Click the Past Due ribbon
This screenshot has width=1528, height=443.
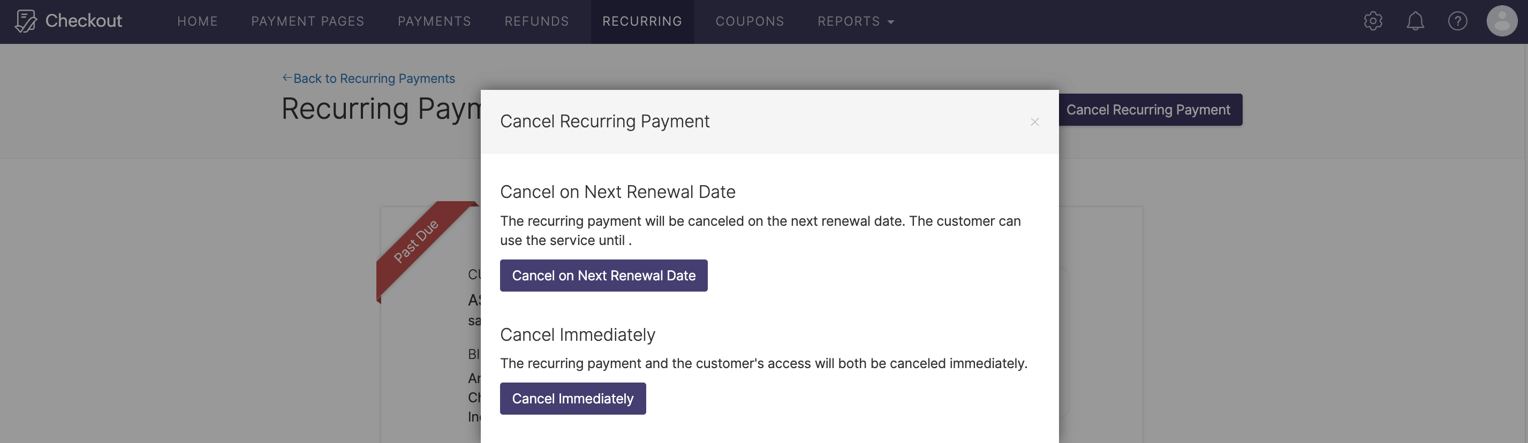pos(417,241)
